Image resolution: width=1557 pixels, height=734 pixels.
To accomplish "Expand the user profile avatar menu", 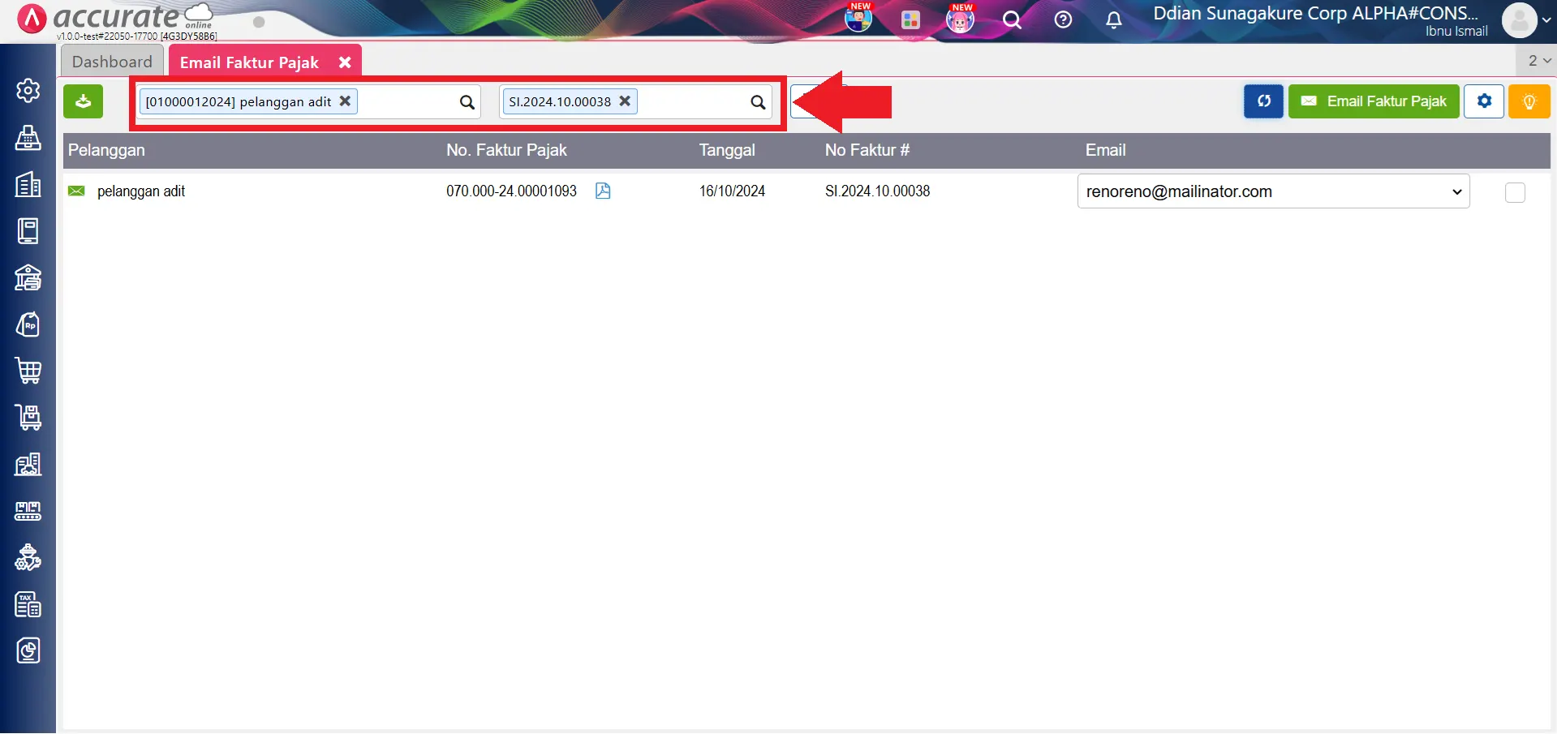I will tap(1526, 20).
